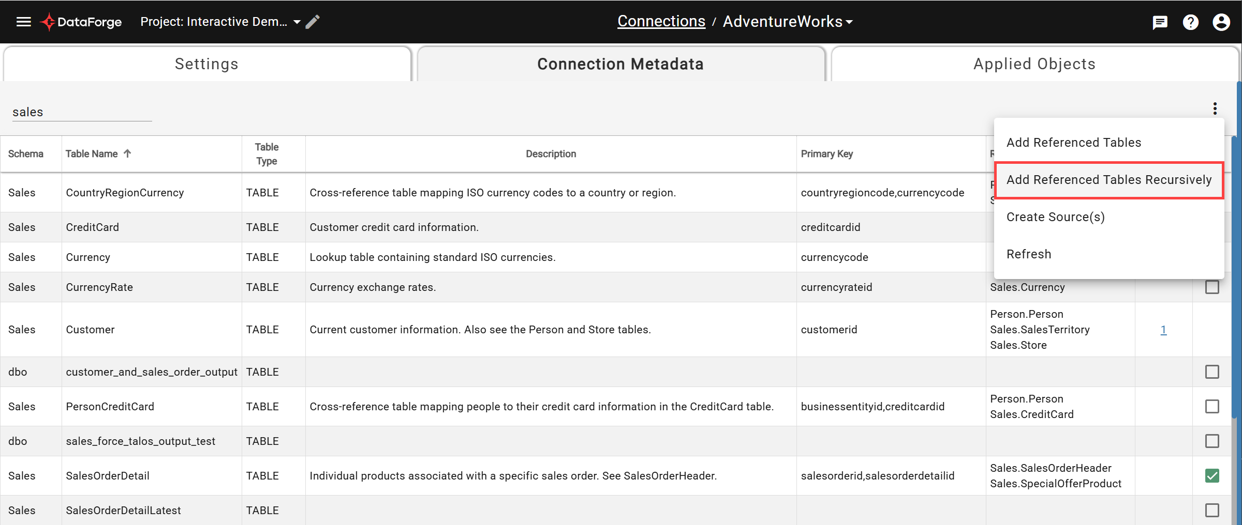Viewport: 1242px width, 525px height.
Task: Switch to the Settings tab
Action: pyautogui.click(x=206, y=64)
